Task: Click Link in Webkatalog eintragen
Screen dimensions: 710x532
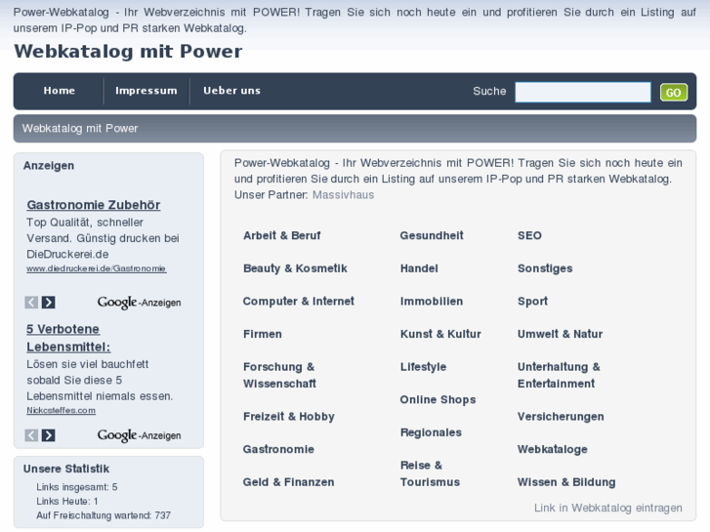Action: click(608, 508)
